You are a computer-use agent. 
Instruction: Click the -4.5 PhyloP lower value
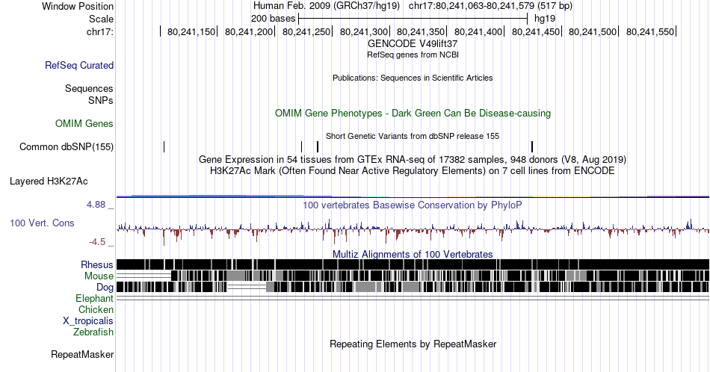pyautogui.click(x=97, y=242)
